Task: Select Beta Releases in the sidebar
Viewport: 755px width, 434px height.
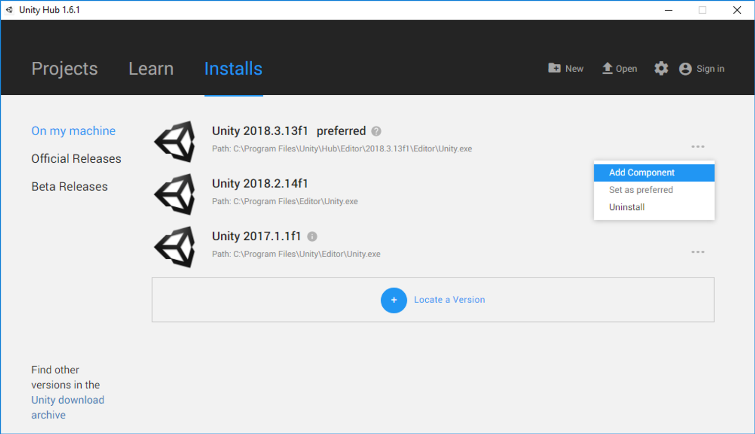Action: coord(69,186)
